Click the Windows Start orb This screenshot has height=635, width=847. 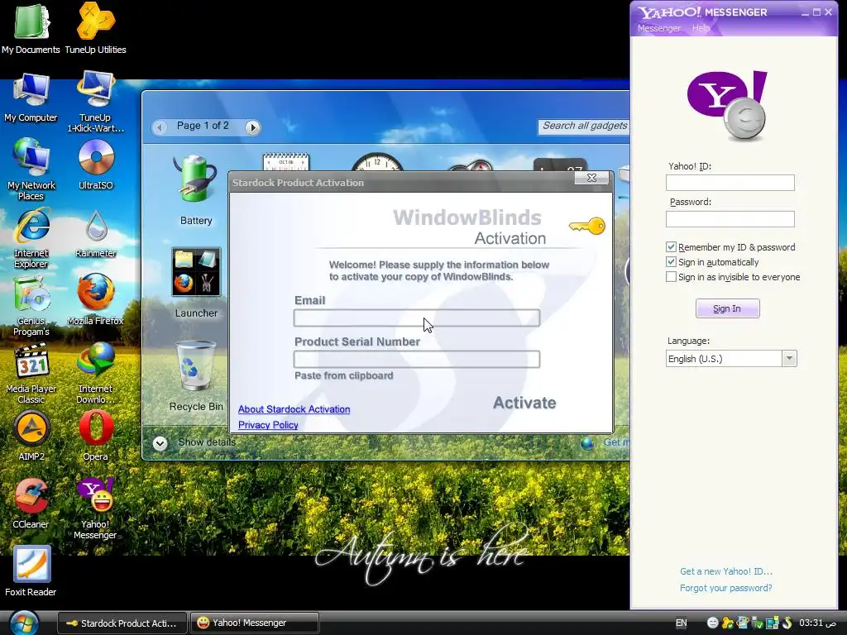coord(23,623)
